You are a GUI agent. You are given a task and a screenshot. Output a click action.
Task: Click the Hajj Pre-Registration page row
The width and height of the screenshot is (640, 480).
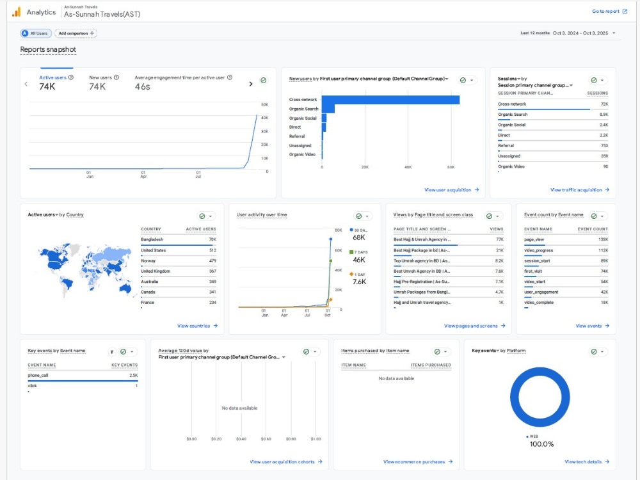[448, 282]
